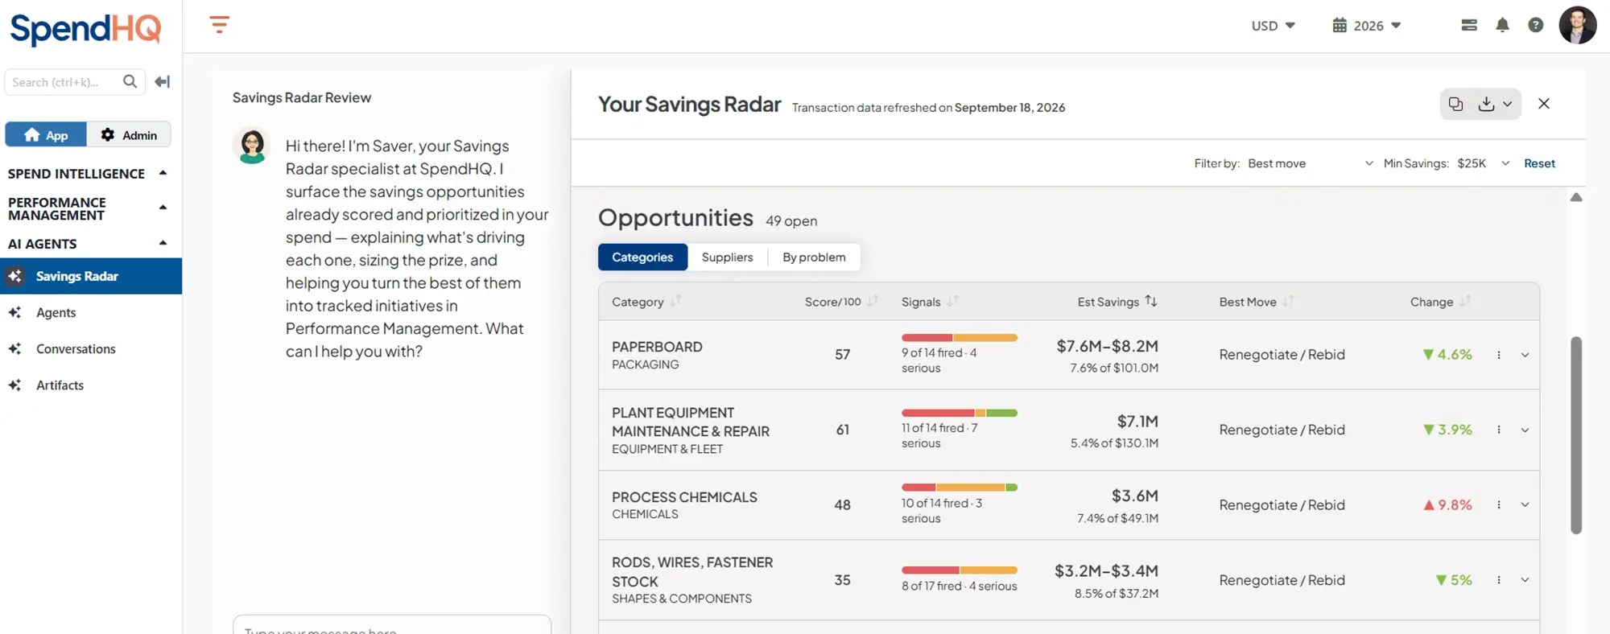1610x634 pixels.
Task: Sort by Score/100 column arrows
Action: pos(873,301)
